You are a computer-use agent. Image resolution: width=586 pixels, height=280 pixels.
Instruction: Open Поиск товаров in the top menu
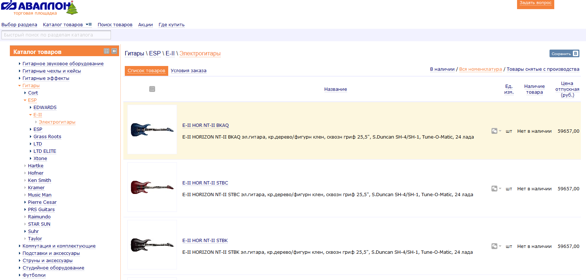tap(115, 25)
